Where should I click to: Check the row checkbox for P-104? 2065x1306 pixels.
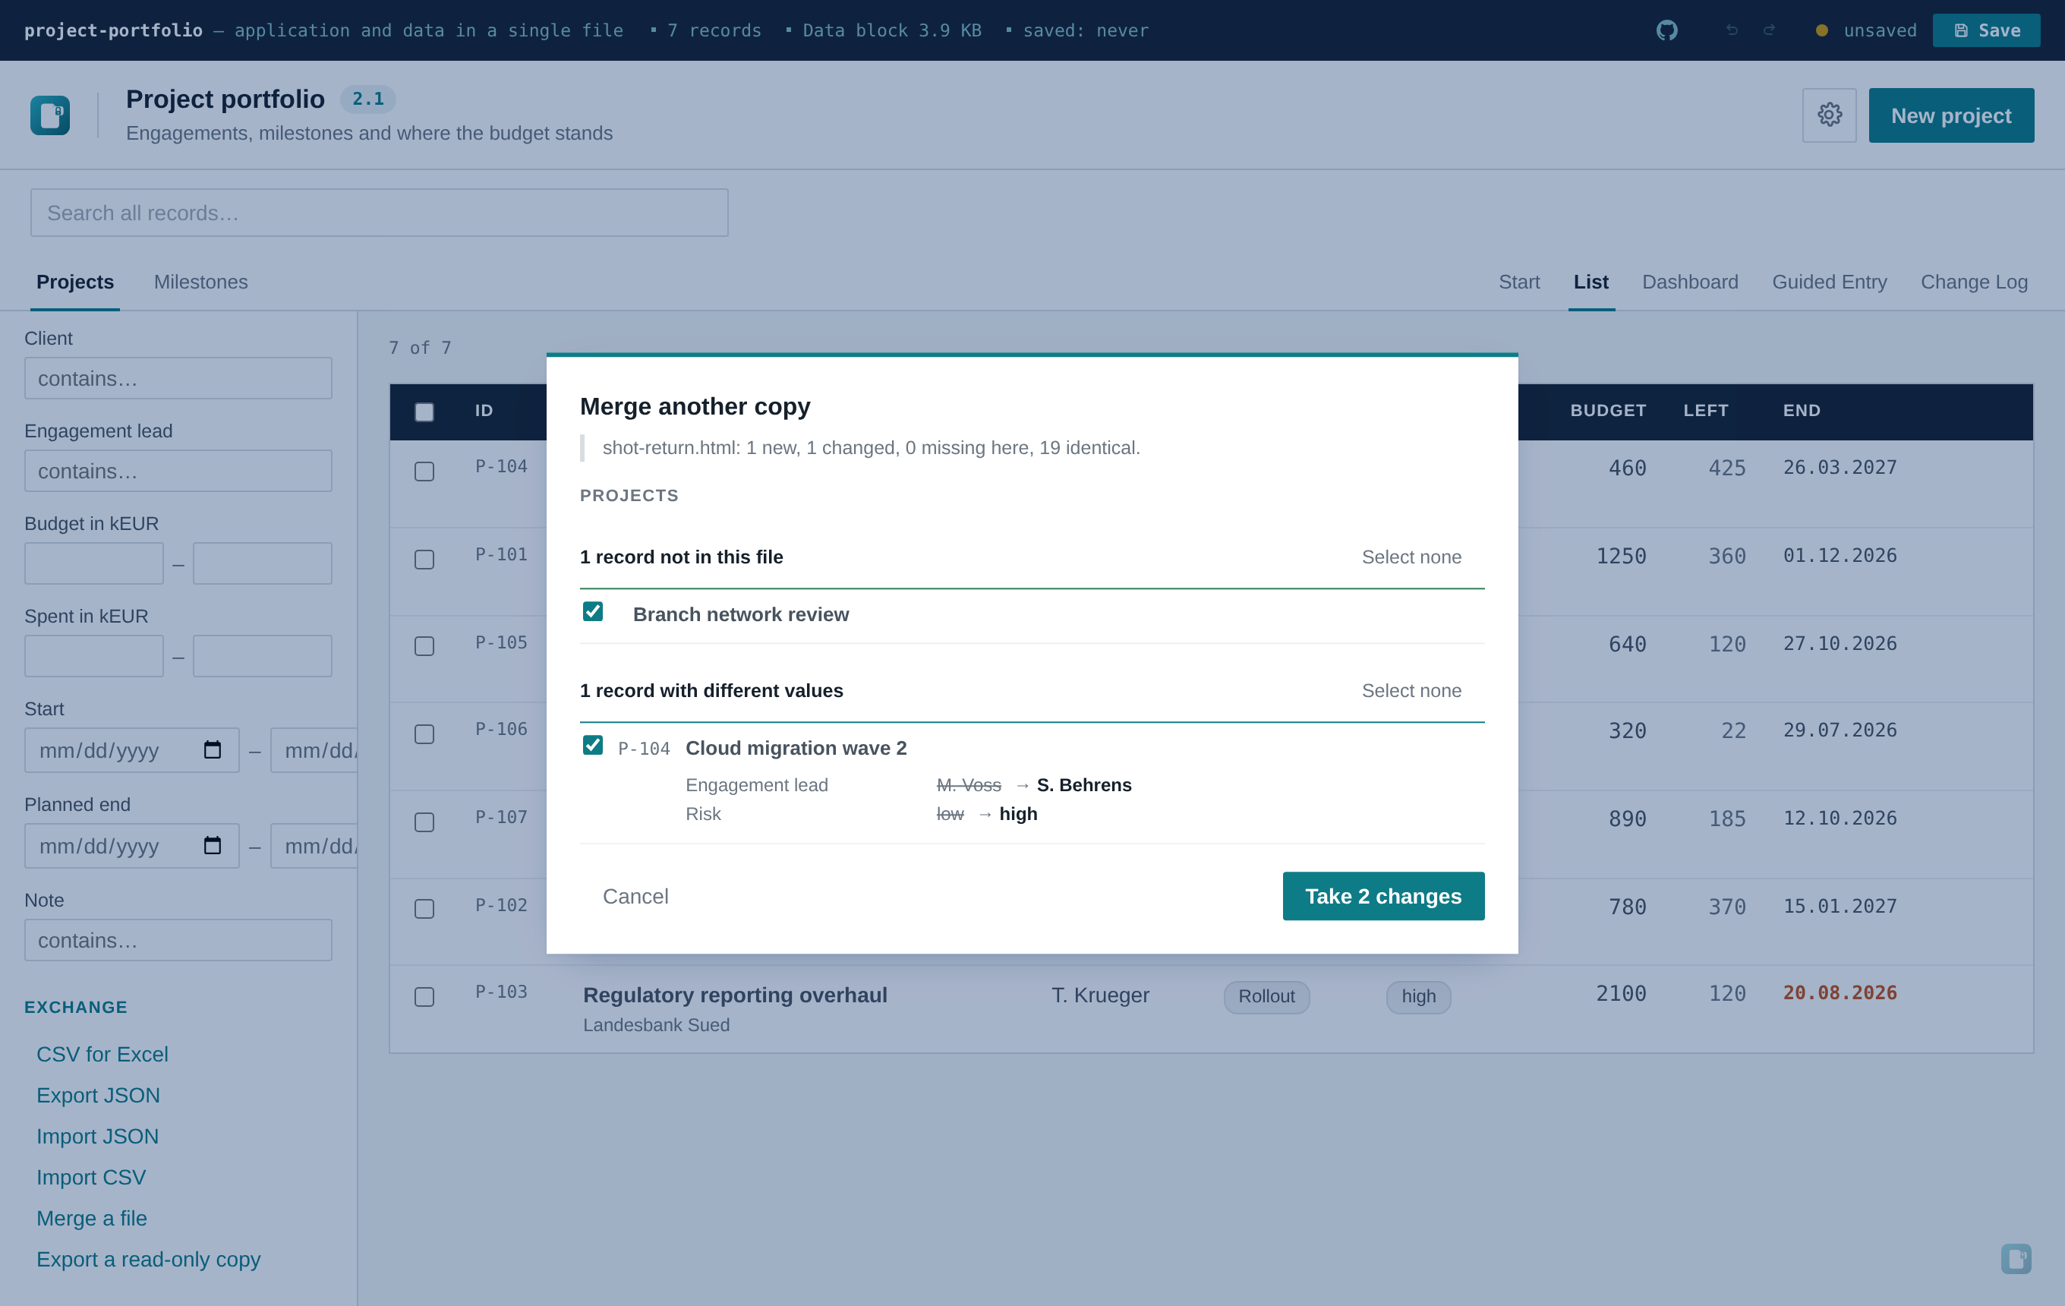(x=424, y=471)
